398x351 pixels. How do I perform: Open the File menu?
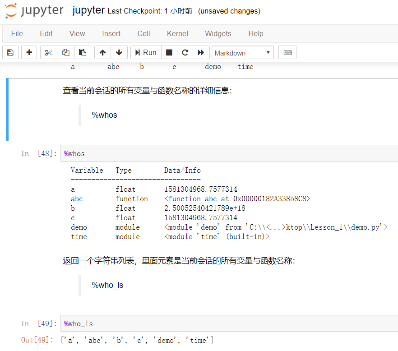tap(17, 33)
